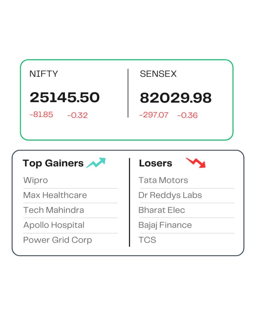Open the Power Grid Corp entry

(58, 240)
